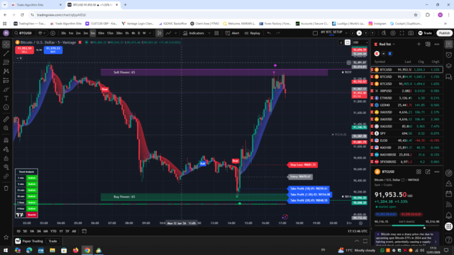The width and height of the screenshot is (454, 255).
Task: Click the remove drawings trash icon
Action: 6,188
